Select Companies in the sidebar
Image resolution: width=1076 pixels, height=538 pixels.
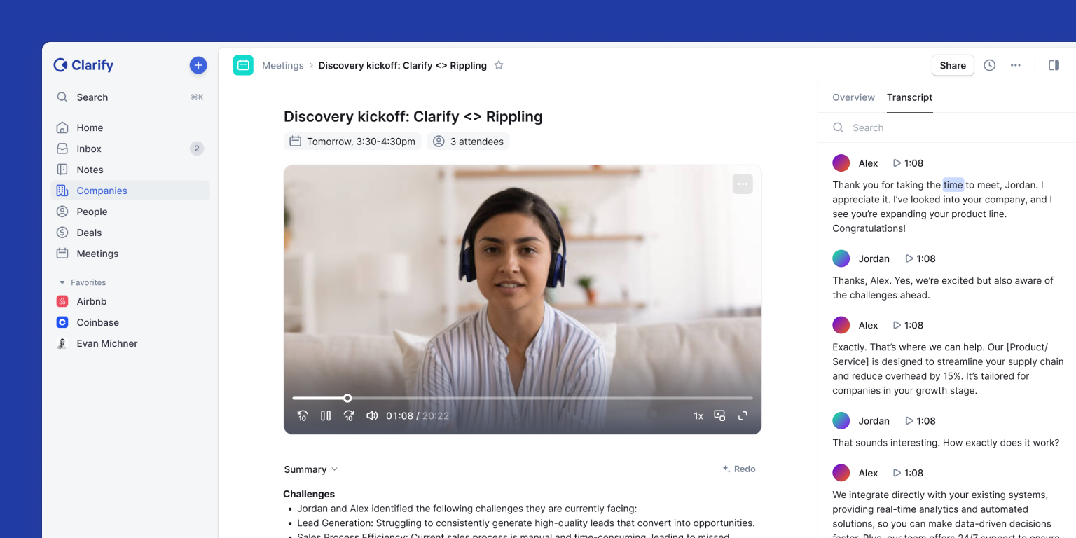[x=130, y=191]
